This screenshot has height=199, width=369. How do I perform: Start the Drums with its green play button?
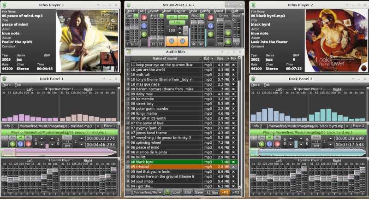point(228,42)
